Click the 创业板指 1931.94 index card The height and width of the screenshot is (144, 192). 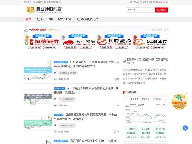(160, 133)
